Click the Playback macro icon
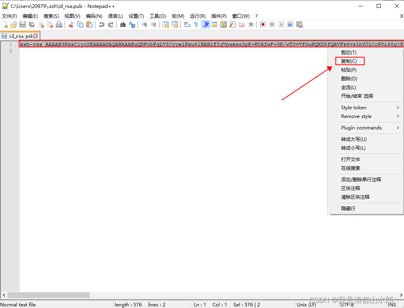The height and width of the screenshot is (308, 404). point(281,25)
